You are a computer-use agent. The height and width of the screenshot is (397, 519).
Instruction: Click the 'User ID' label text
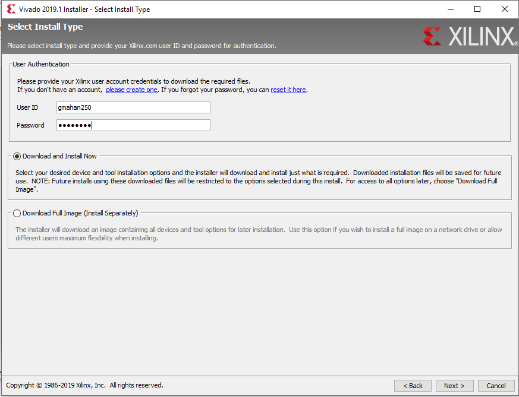[x=27, y=107]
